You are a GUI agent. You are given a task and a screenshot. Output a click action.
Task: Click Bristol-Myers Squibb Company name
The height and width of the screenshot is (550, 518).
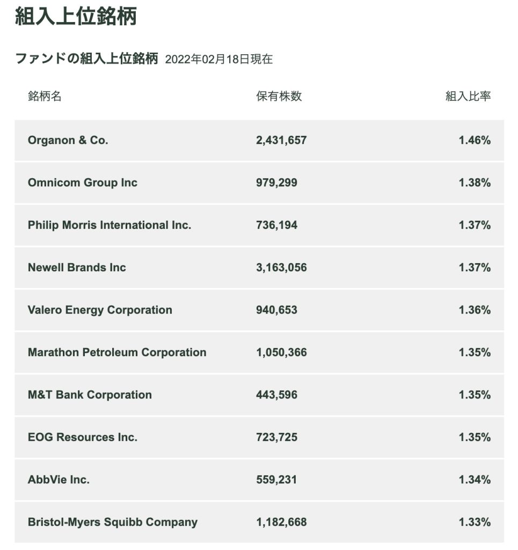113,522
